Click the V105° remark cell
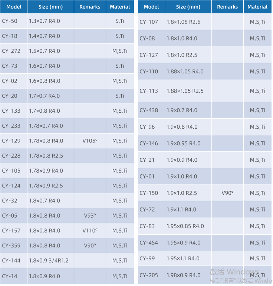The image size is (273, 286). [x=90, y=141]
